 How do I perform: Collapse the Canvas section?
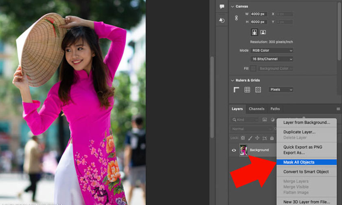point(232,7)
